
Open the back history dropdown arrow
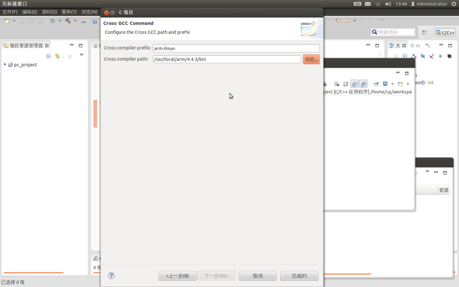[355, 21]
